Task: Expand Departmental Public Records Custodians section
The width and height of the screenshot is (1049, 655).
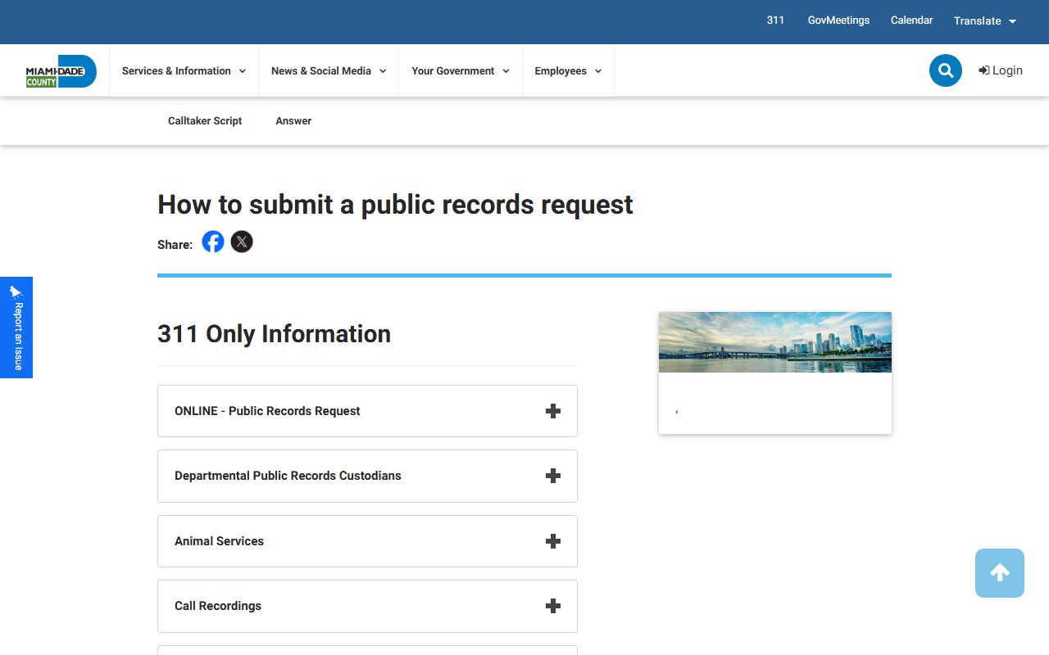Action: pyautogui.click(x=367, y=476)
